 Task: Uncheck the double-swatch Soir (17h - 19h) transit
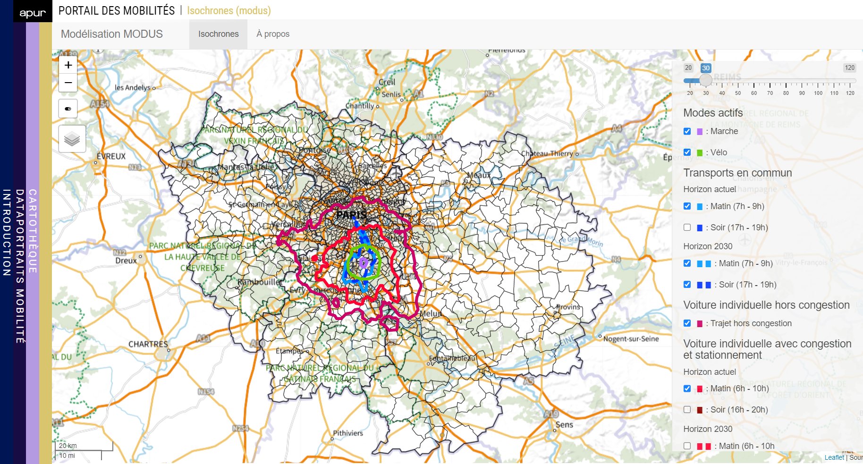coord(687,285)
